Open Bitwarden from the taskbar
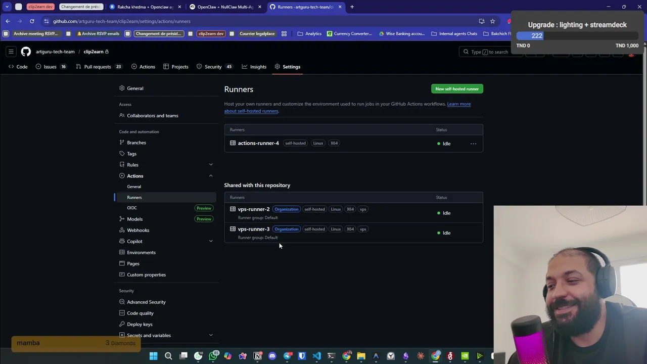Screen dimensions: 647x364 point(302,356)
